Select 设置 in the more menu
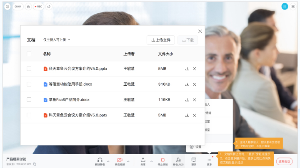Viewport: 300px width, 168px height. [x=196, y=147]
